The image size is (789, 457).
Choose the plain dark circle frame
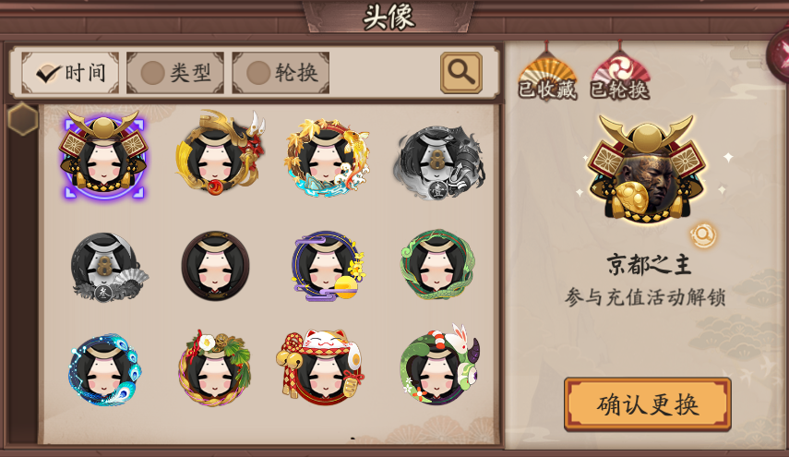pyautogui.click(x=215, y=266)
